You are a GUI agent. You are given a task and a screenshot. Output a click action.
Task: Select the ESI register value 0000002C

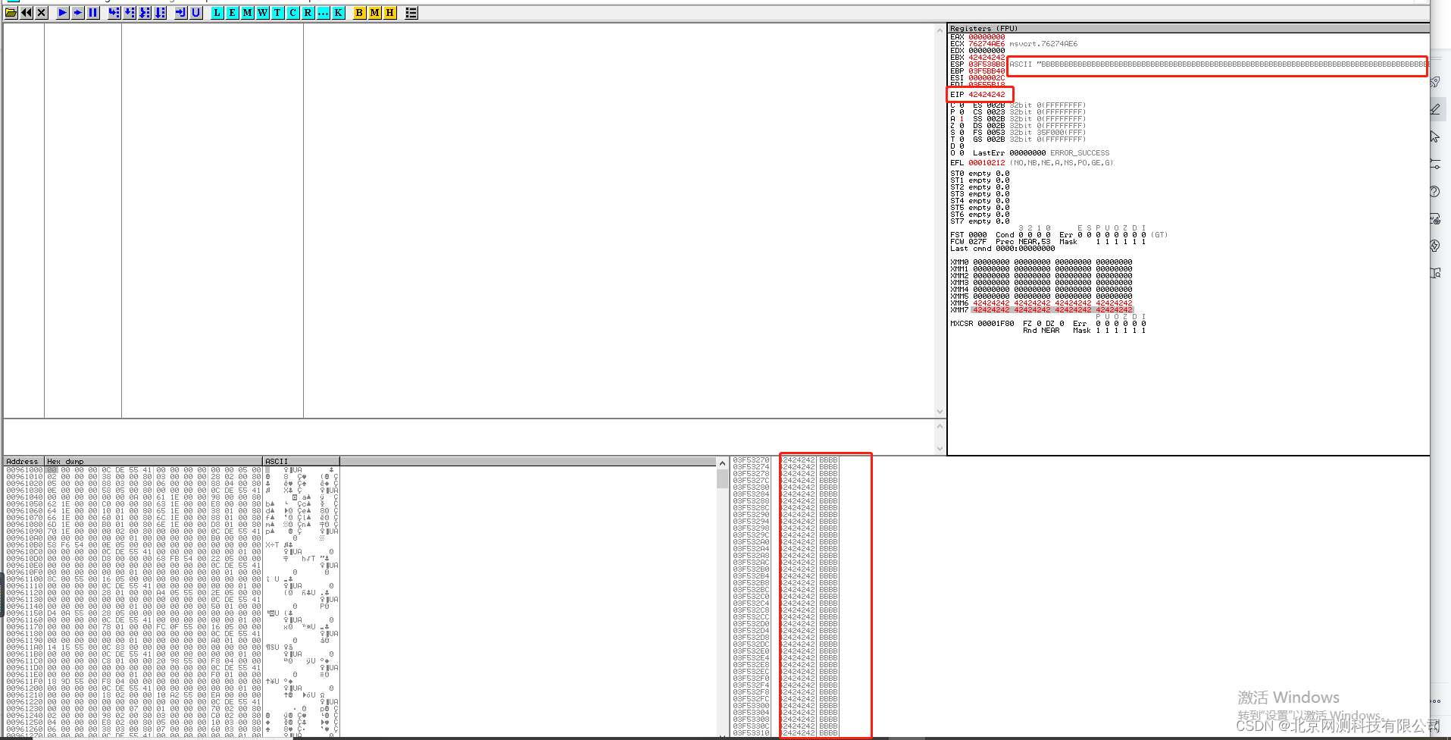(x=987, y=78)
